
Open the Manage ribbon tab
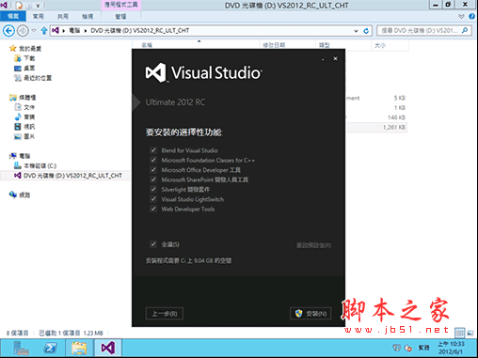(x=120, y=16)
